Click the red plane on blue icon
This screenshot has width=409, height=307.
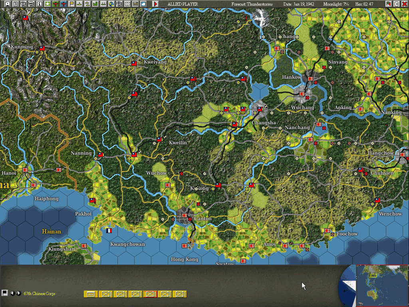64,4
